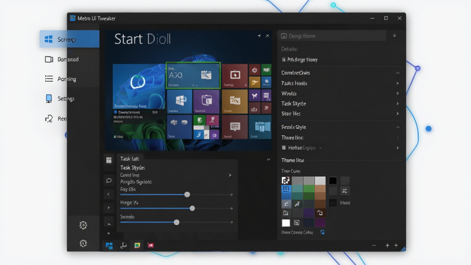This screenshot has height=265, width=471.
Task: Pick the white swatch in bottom row
Action: pos(286,223)
